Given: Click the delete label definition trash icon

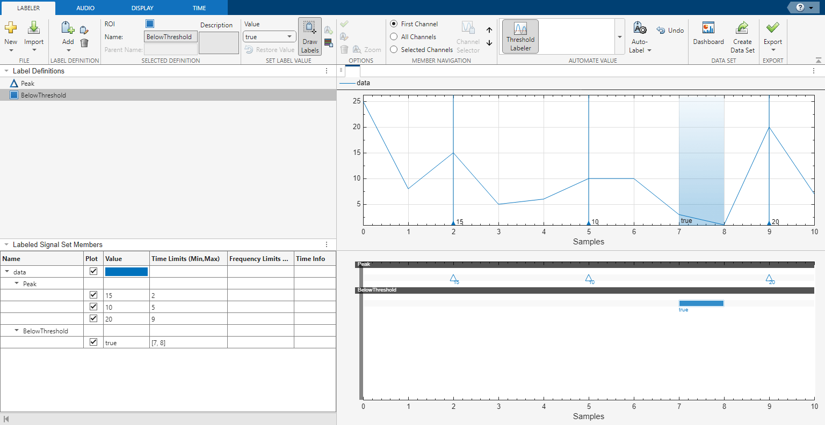Looking at the screenshot, I should coord(84,43).
